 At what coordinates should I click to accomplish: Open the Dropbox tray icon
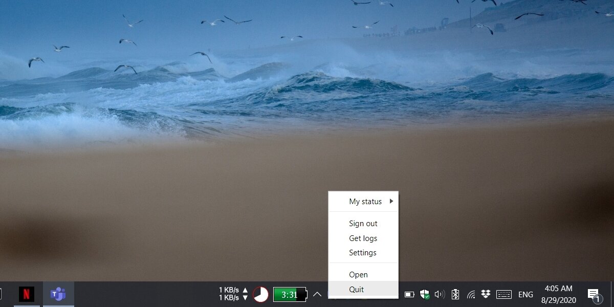click(486, 294)
